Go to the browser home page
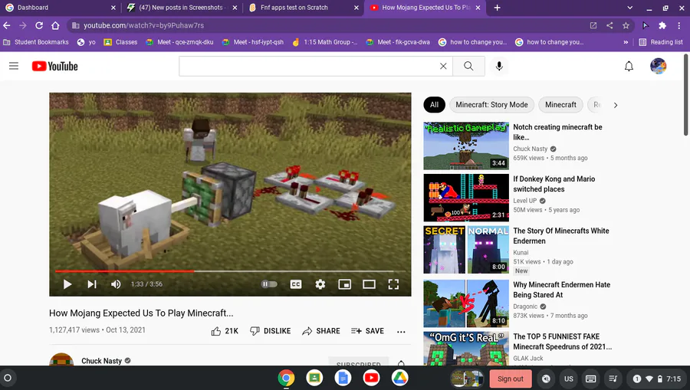690x390 pixels. pyautogui.click(x=55, y=25)
